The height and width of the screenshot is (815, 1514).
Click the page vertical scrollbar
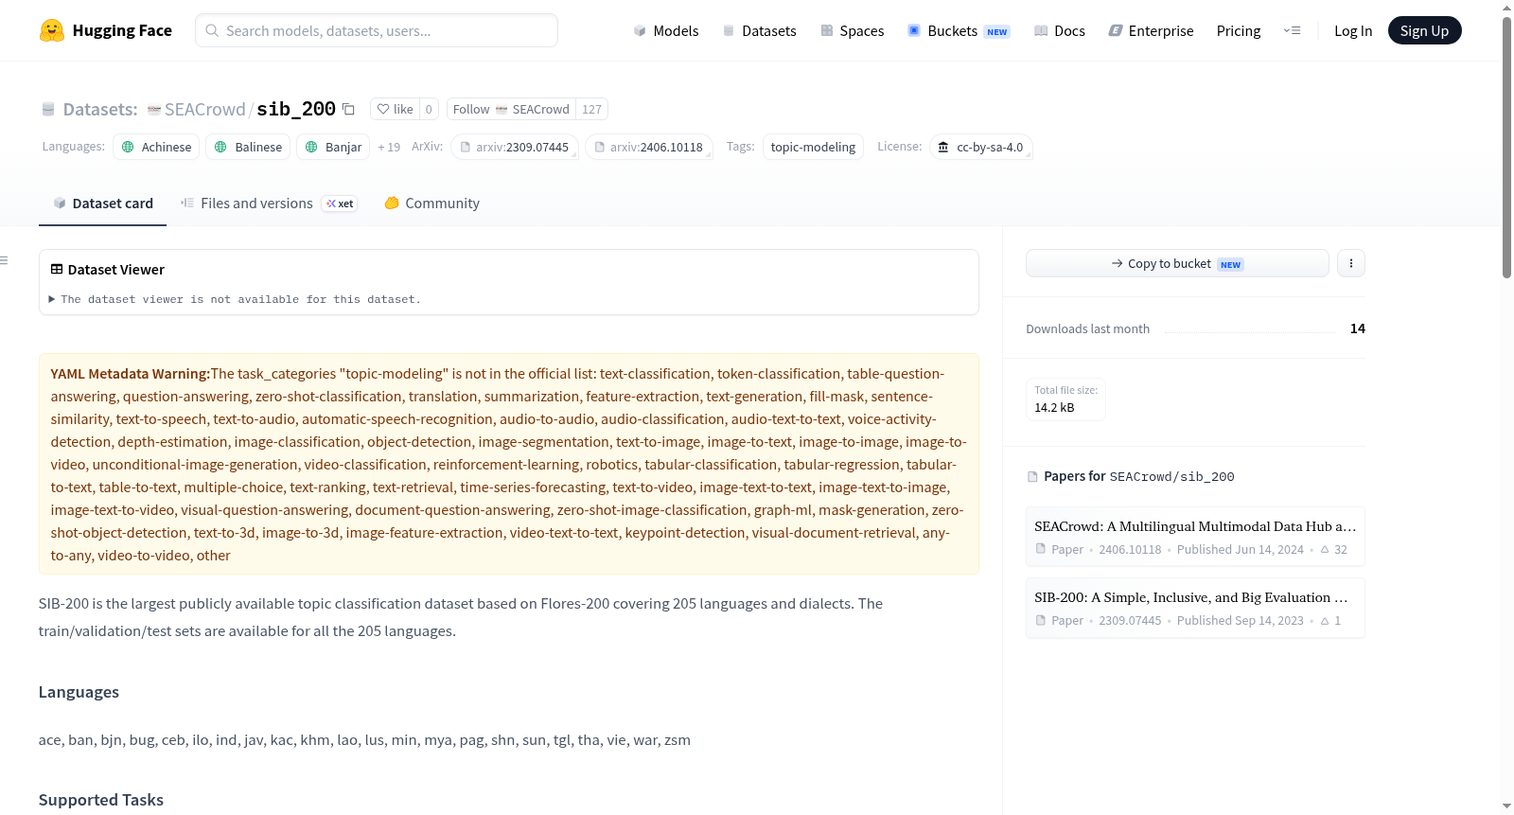(1506, 147)
